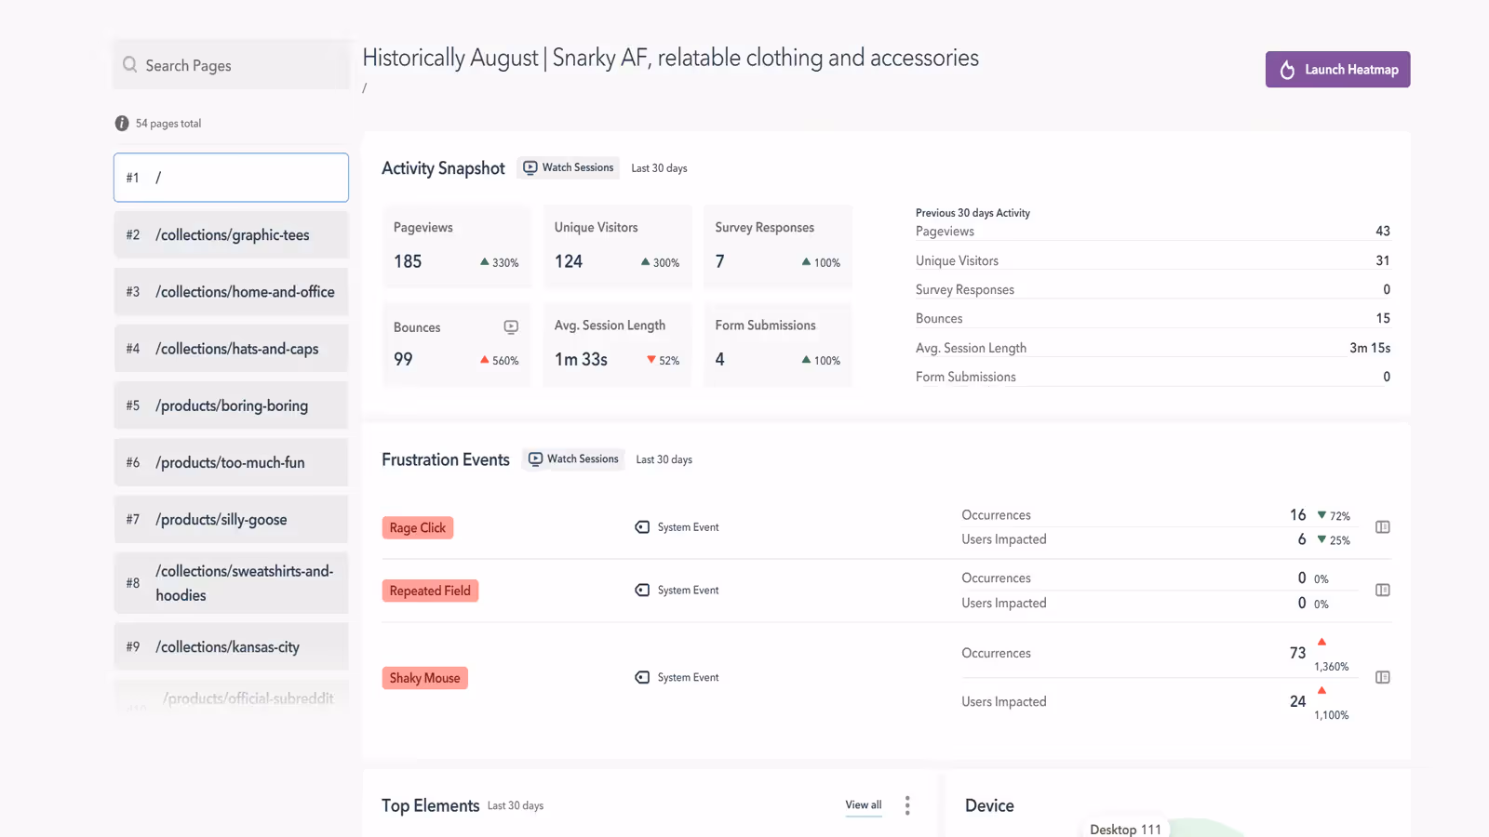
Task: Click the Form Submissions card showing 4
Action: click(778, 345)
